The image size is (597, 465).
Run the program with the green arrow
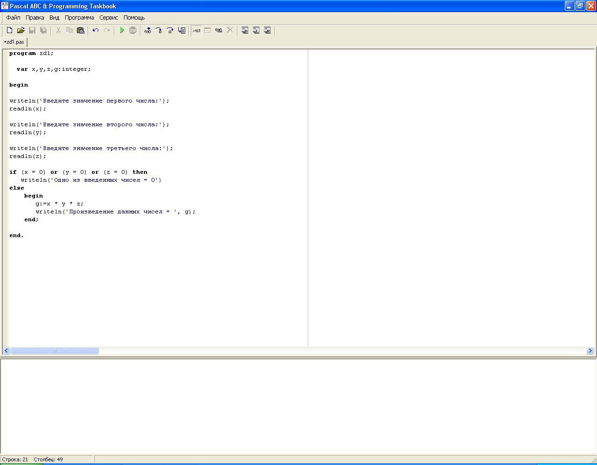pyautogui.click(x=122, y=30)
